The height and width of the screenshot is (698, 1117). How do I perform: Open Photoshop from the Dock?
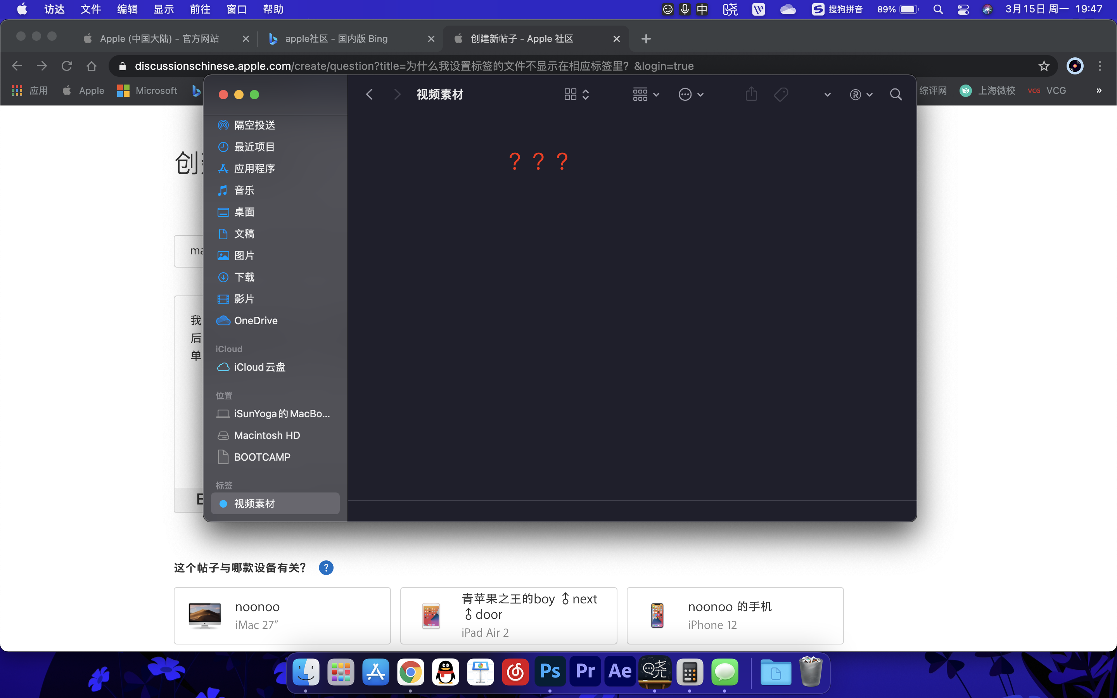click(550, 671)
